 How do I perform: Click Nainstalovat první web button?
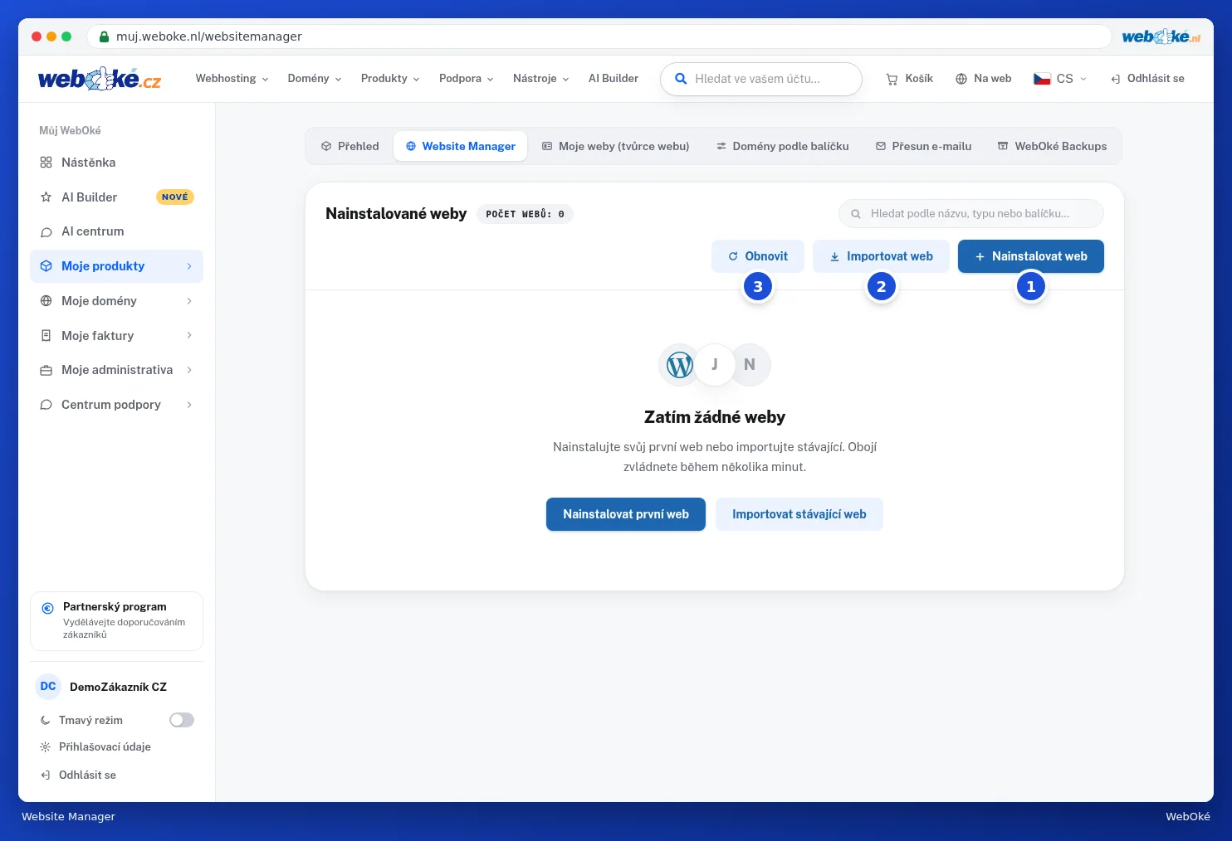pos(626,514)
